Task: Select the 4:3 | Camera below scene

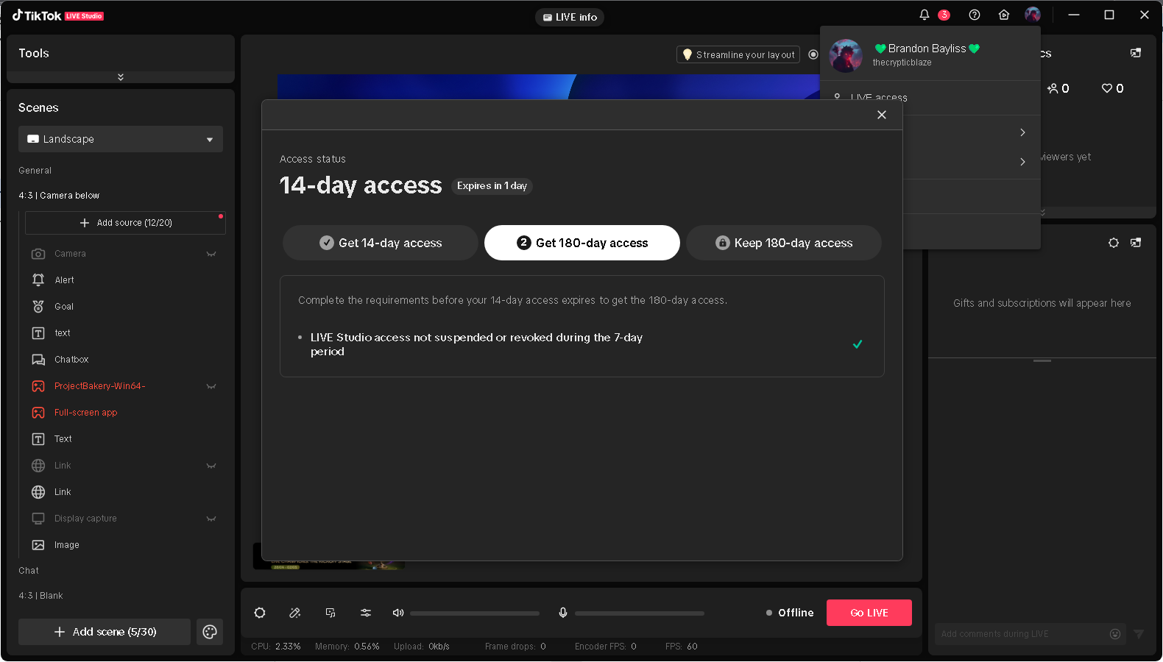Action: (59, 196)
